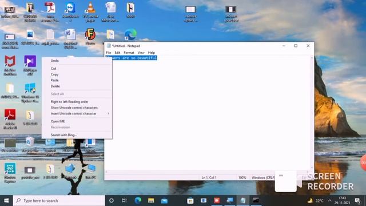Image resolution: width=366 pixels, height=206 pixels.
Task: Click the 100% zoom status entry
Action: [242, 177]
